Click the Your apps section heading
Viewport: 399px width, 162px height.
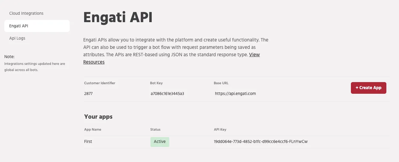pyautogui.click(x=98, y=117)
